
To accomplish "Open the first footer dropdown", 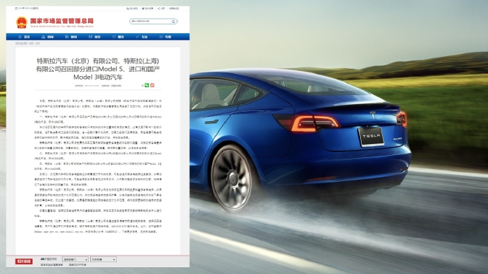I will (75, 259).
